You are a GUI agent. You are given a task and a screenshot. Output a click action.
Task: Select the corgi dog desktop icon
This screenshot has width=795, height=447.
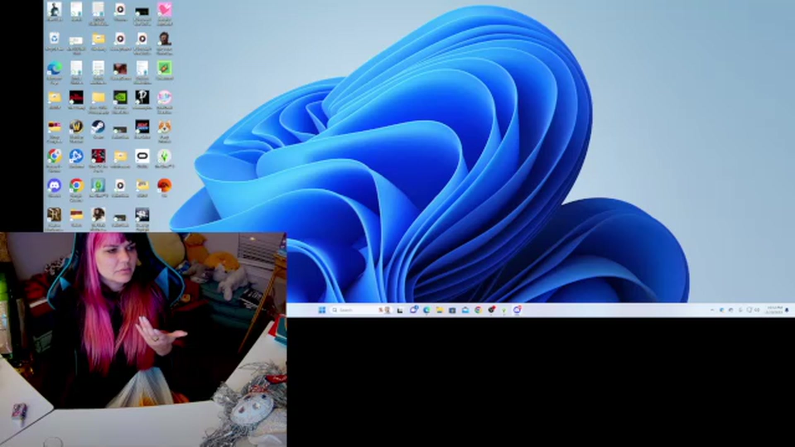point(164,127)
